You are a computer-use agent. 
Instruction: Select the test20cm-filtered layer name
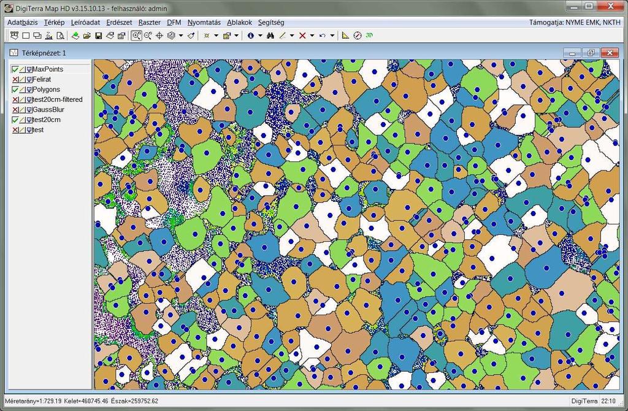[x=57, y=100]
